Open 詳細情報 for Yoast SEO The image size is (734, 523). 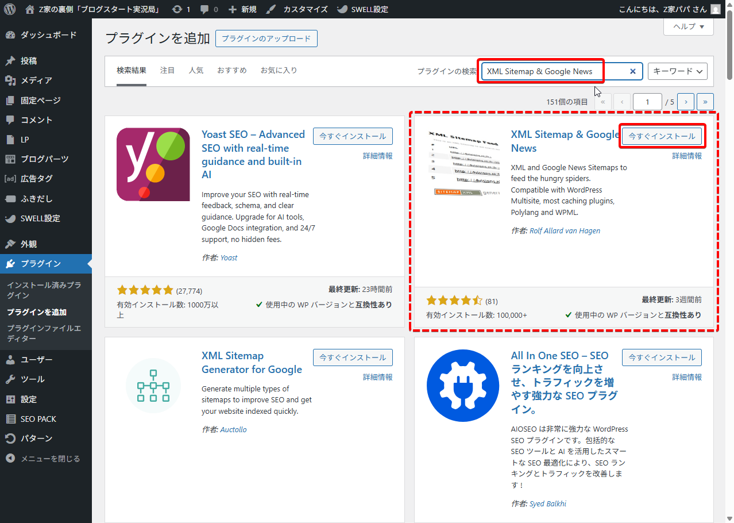[378, 156]
